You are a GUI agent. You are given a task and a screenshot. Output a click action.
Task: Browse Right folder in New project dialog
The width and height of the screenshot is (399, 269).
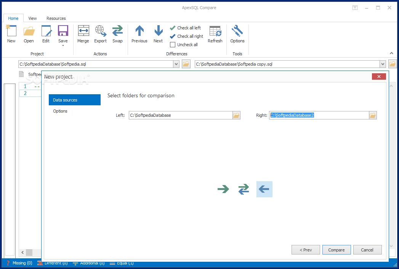pos(373,115)
